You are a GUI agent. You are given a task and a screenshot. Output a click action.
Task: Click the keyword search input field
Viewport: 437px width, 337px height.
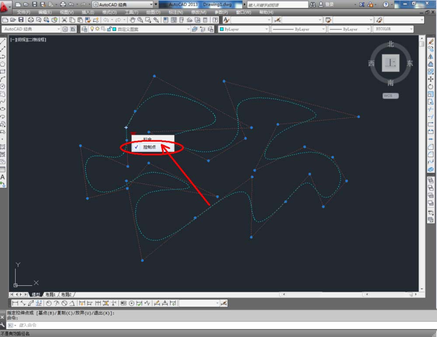277,4
